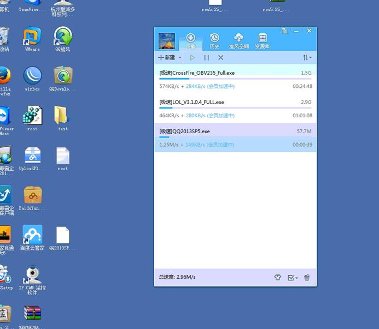Switch to the 下载 download tab

point(191,41)
